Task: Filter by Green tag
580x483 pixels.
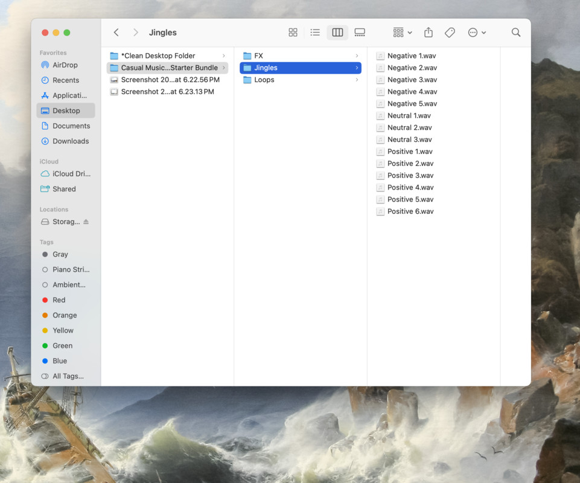Action: coord(66,345)
